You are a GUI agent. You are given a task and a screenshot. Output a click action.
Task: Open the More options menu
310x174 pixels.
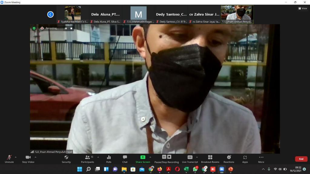pos(261,159)
